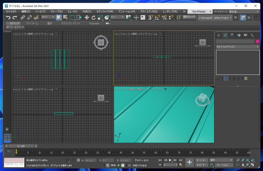Open the ワークスペース workspace selector dropdown

pos(244,12)
